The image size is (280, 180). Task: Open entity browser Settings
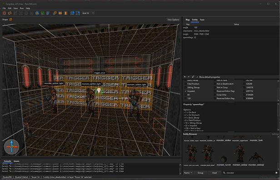tap(275, 134)
